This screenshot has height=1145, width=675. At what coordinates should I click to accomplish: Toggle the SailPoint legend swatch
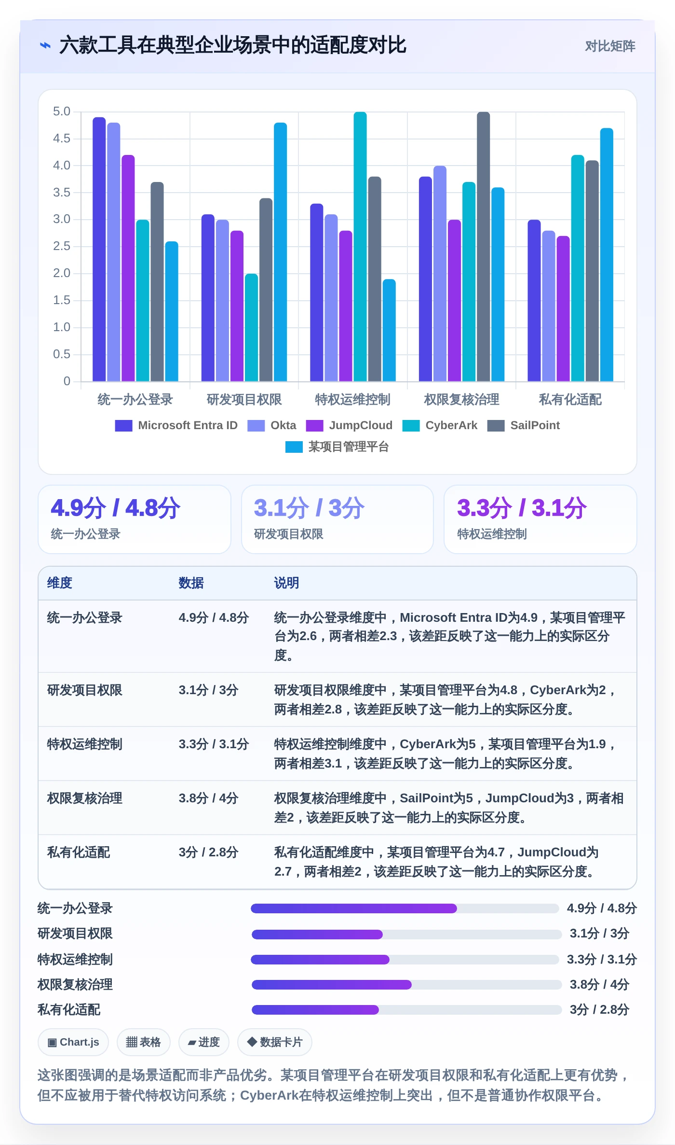(x=496, y=425)
